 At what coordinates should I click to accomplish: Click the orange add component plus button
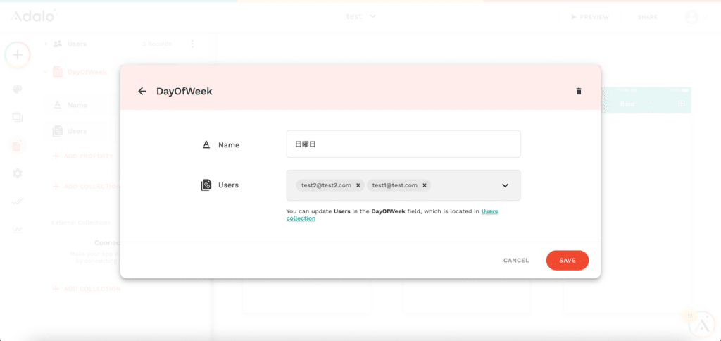(x=18, y=55)
